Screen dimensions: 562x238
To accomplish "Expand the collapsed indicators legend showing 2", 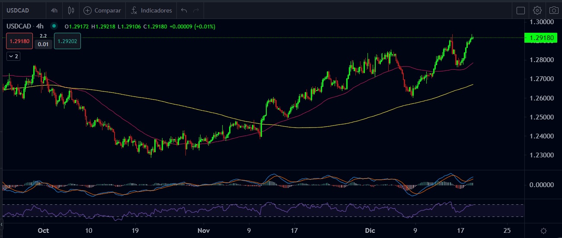I will [13, 56].
